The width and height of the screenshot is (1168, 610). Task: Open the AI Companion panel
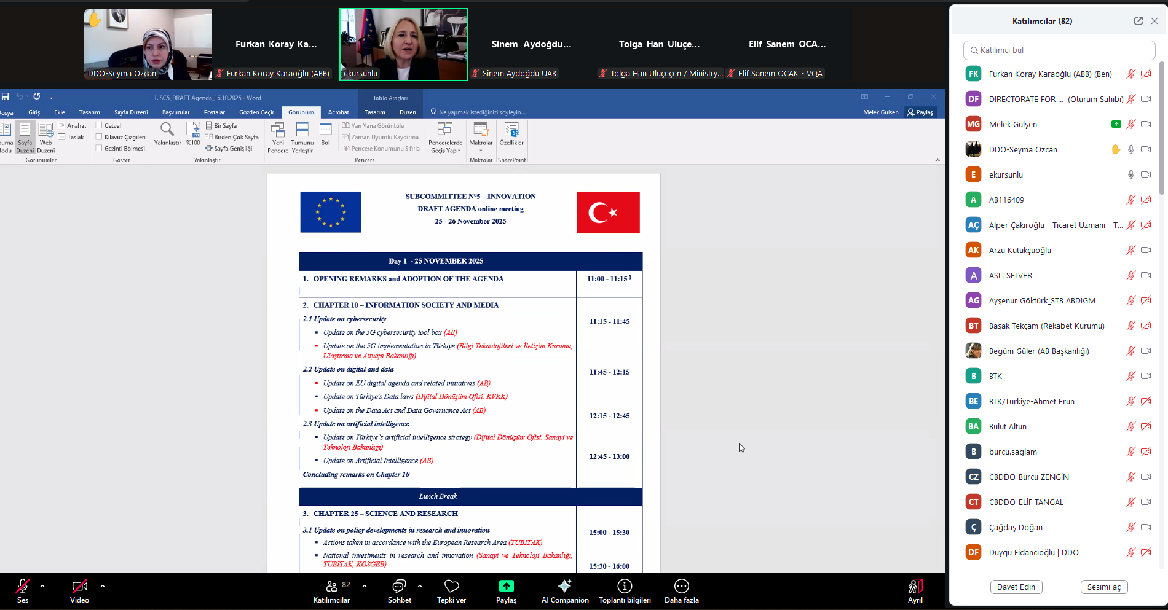coord(564,586)
